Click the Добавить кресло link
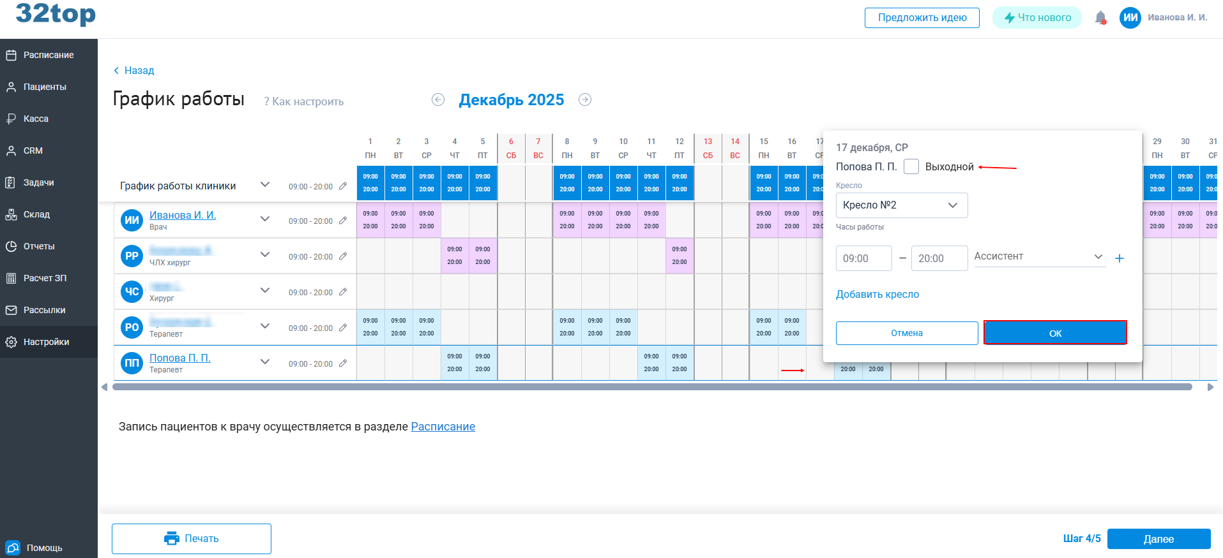 (877, 294)
